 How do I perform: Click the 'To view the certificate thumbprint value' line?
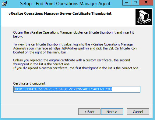coord(73,44)
